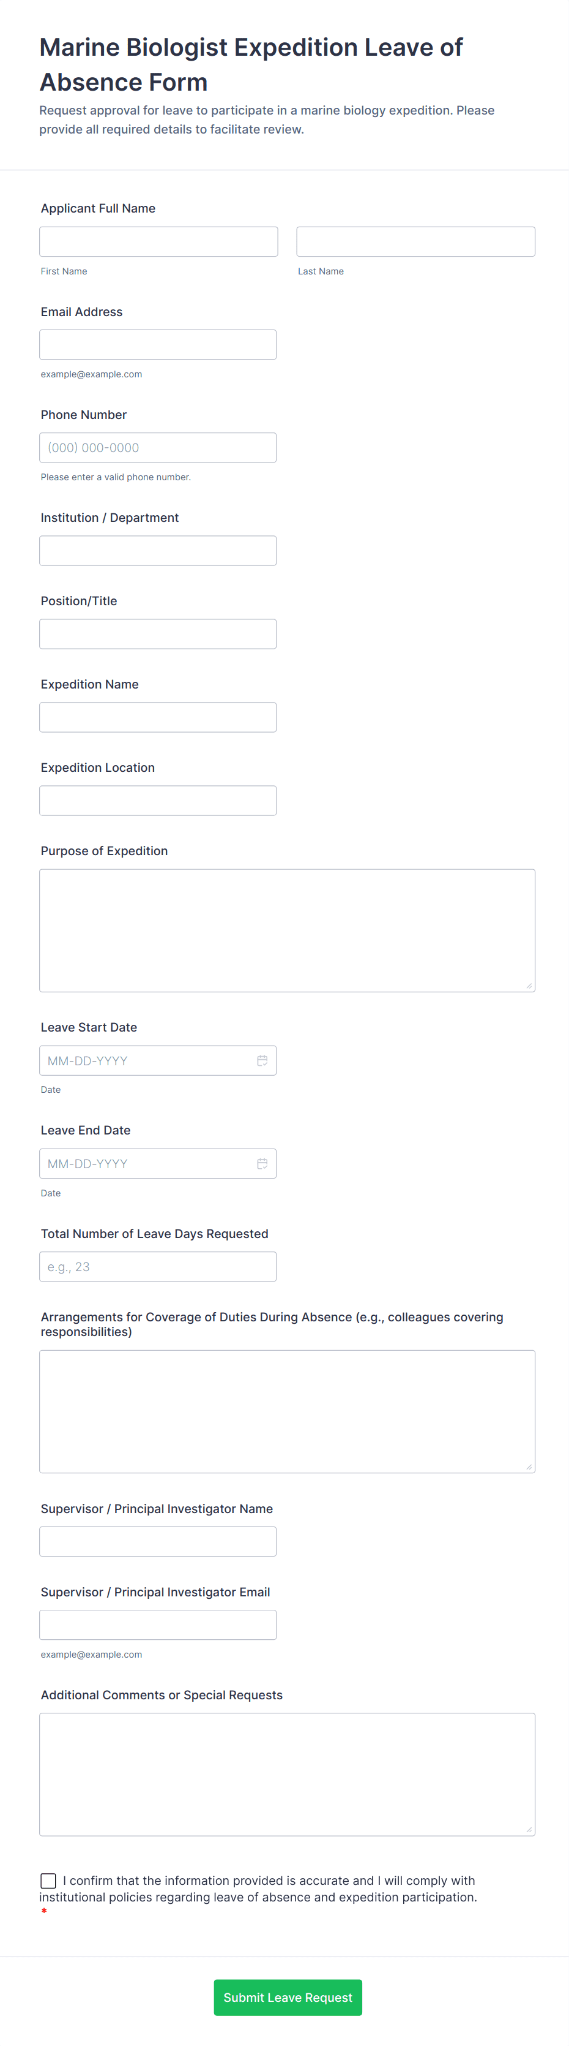
Task: Click the Submit Leave Request button
Action: 288,1997
